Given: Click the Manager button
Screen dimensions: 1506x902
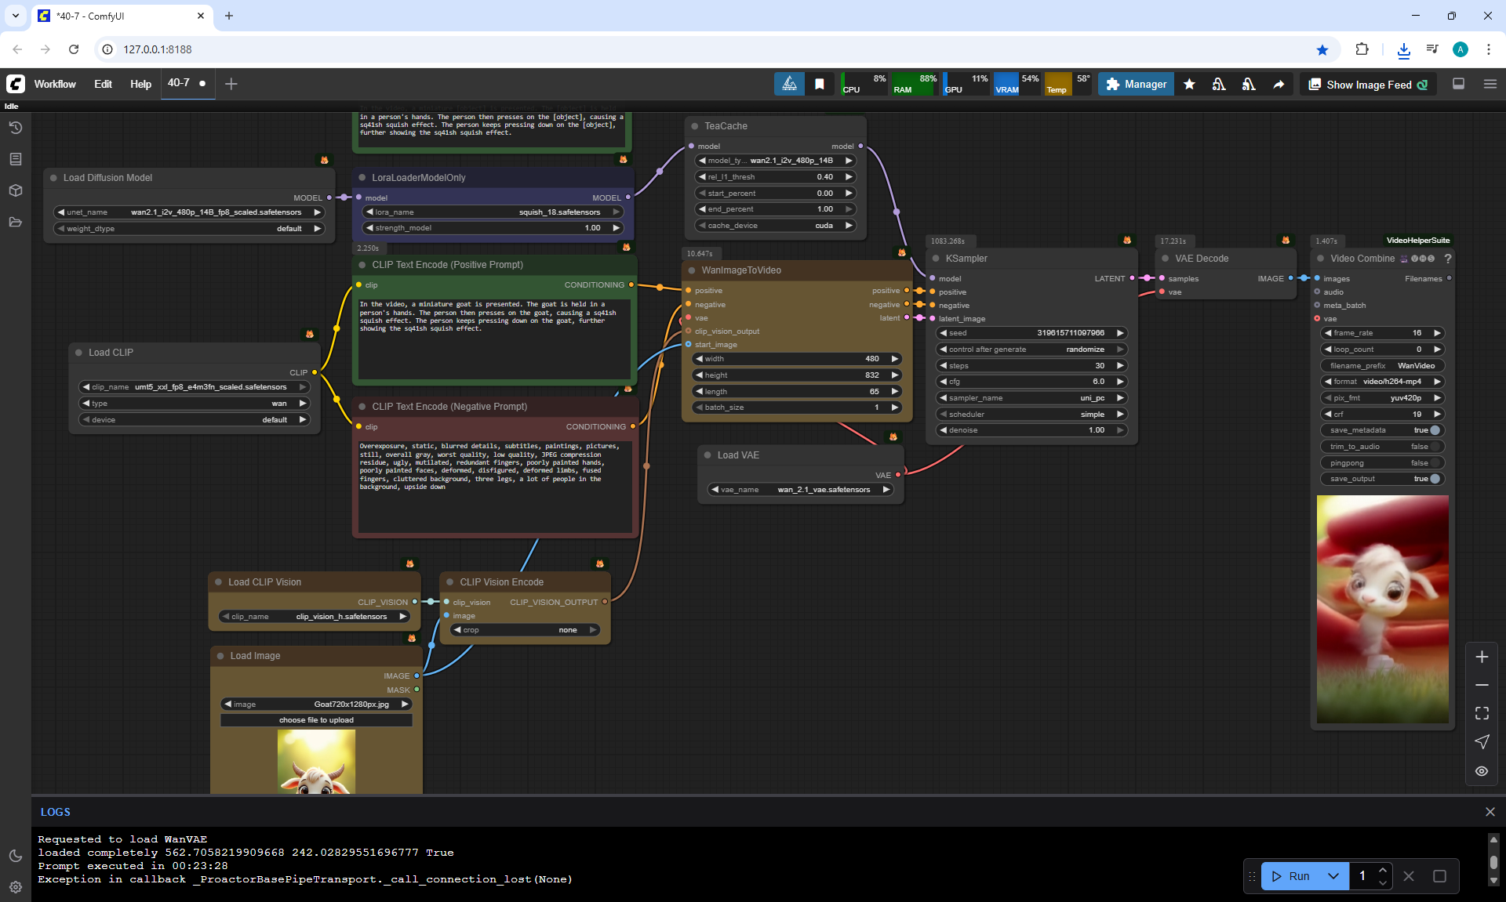Looking at the screenshot, I should pyautogui.click(x=1136, y=84).
